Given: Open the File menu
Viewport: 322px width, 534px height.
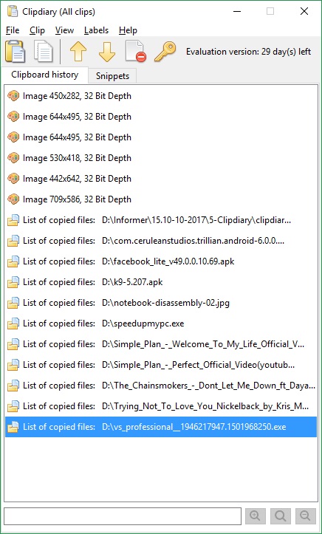Looking at the screenshot, I should (x=13, y=30).
